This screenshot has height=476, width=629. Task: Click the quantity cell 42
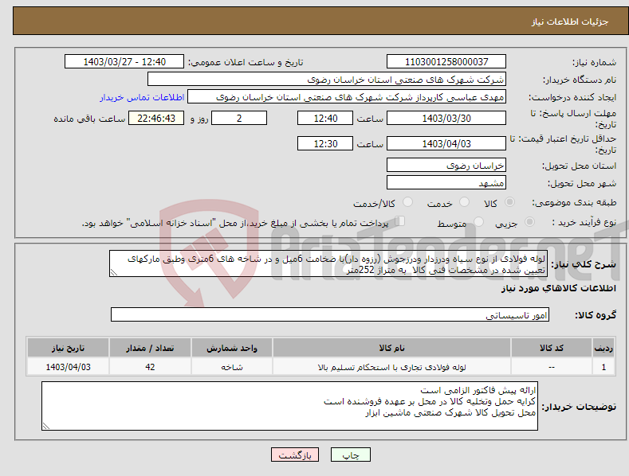click(150, 367)
